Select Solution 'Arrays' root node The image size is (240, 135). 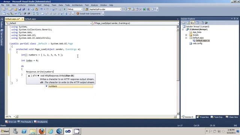click(198, 27)
